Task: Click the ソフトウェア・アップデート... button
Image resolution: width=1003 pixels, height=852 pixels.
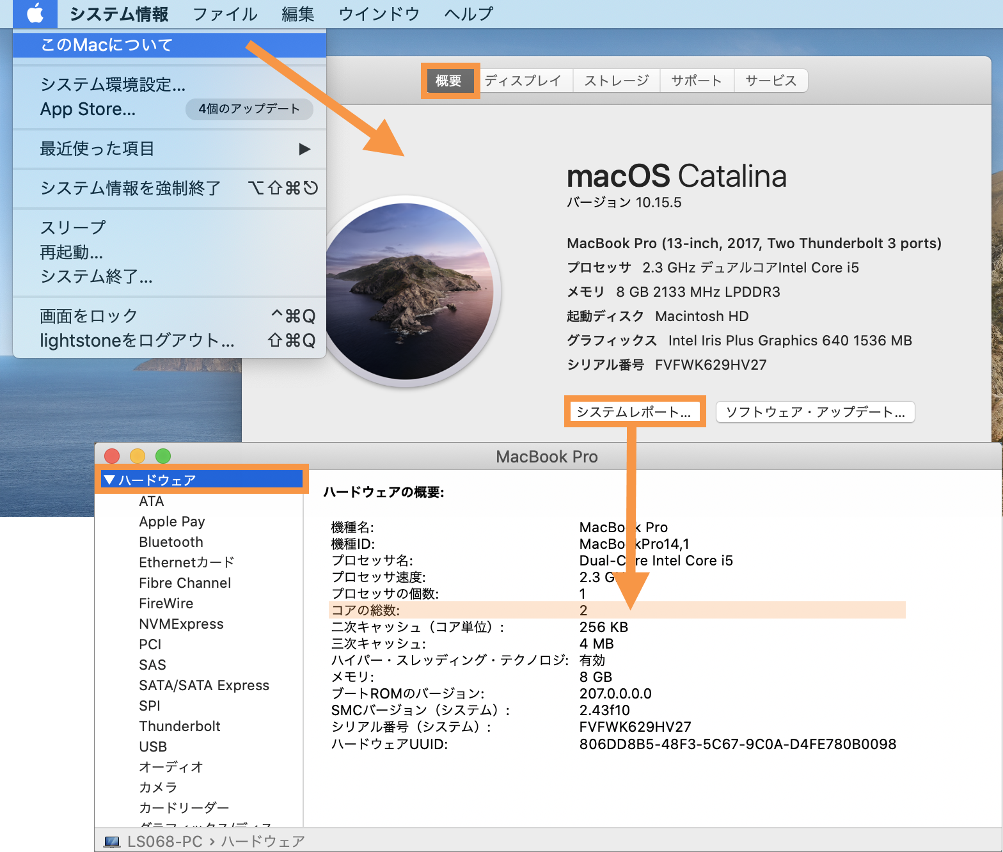Action: click(x=816, y=412)
